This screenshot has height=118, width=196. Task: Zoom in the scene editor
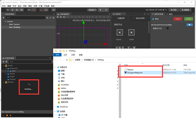(x=58, y=17)
